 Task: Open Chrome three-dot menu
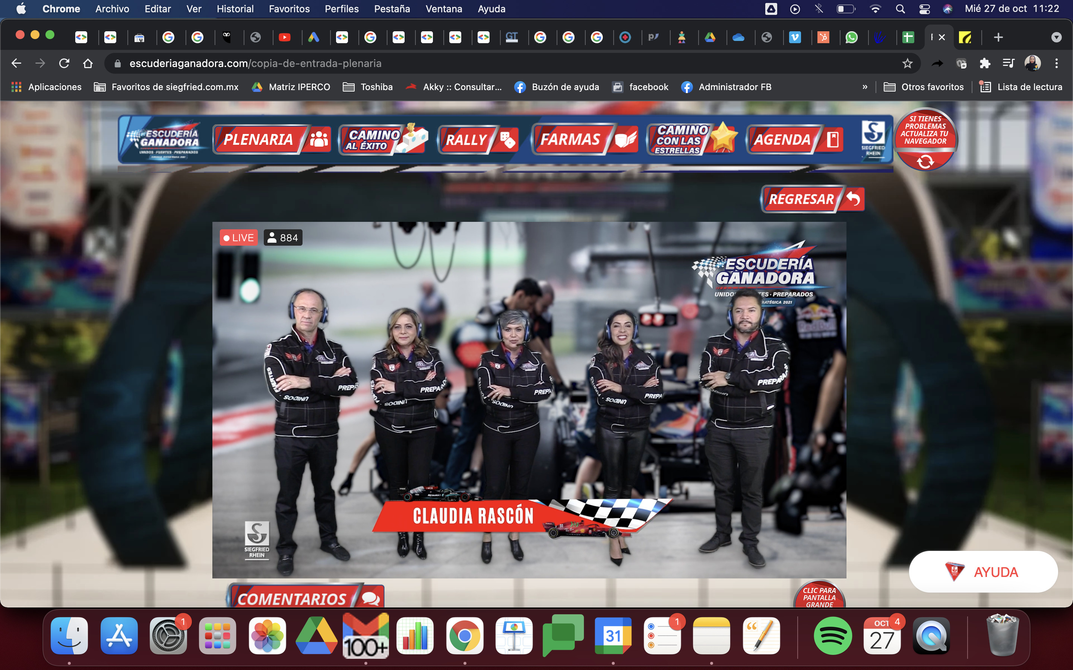click(x=1057, y=63)
